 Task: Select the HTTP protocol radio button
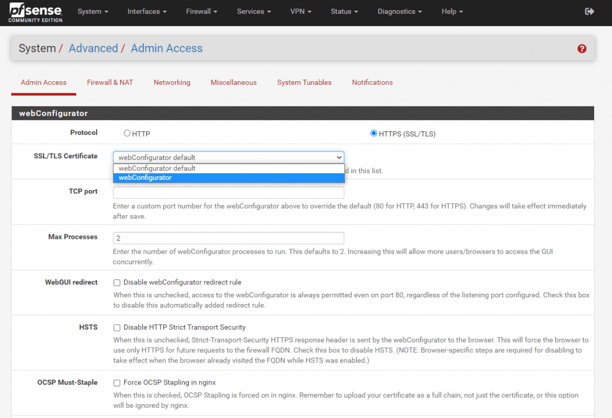pos(127,133)
